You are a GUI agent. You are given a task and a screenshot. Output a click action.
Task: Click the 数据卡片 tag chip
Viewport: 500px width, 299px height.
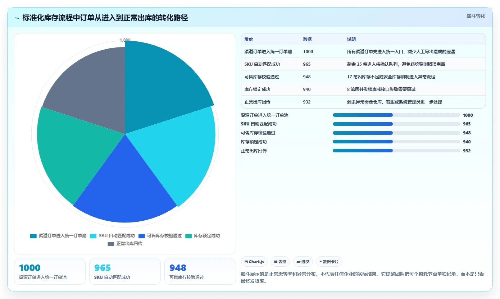click(x=329, y=262)
